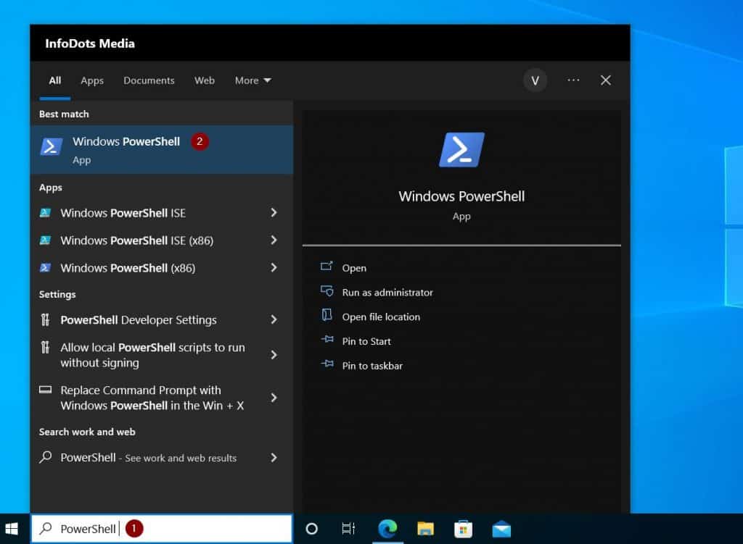Open PowerShell Developer Settings result
This screenshot has width=743, height=544.
pos(162,319)
